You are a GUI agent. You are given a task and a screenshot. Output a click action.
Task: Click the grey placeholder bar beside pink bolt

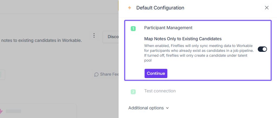click(13, 111)
